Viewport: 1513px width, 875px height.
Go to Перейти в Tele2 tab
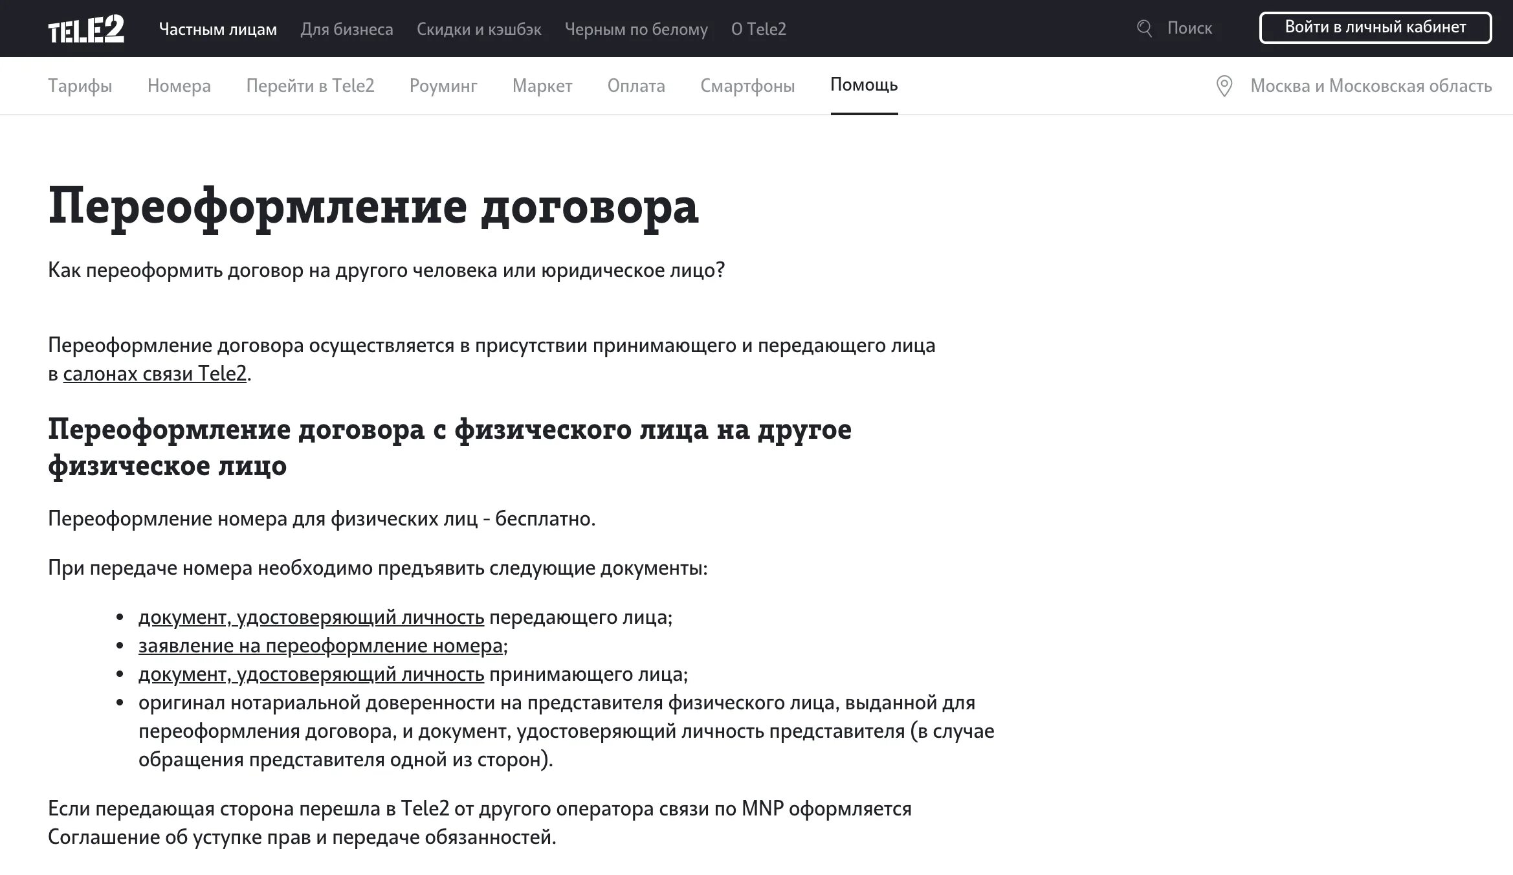click(x=310, y=85)
